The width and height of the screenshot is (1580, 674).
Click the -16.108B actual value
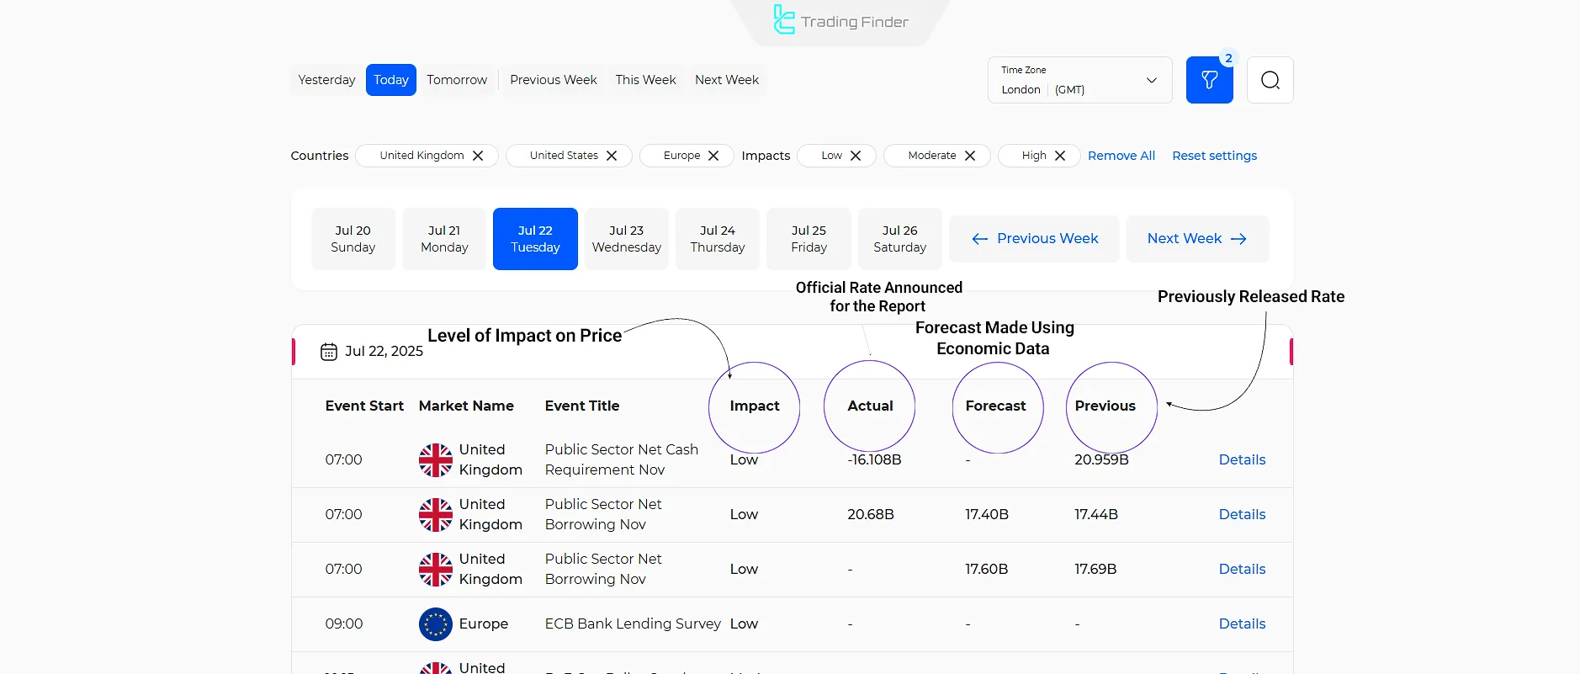(x=874, y=459)
